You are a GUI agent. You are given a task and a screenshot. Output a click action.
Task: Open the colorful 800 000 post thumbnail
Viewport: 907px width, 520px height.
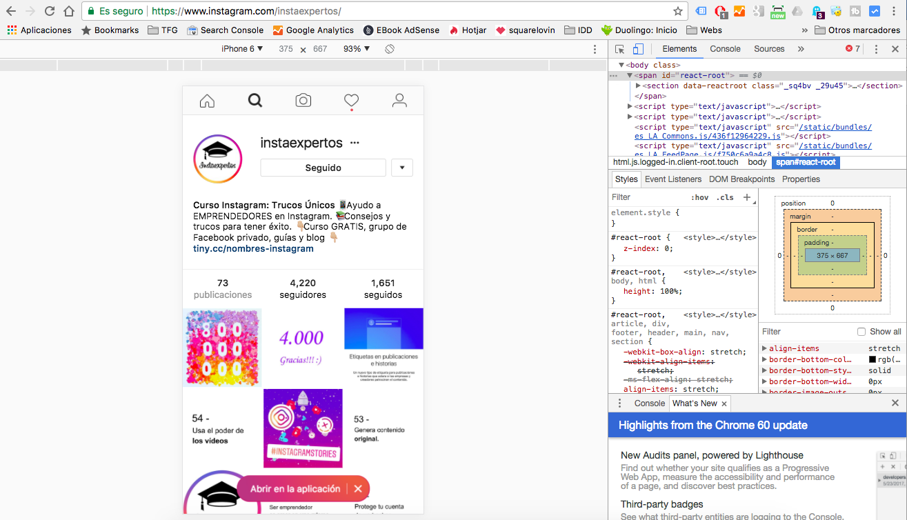click(222, 347)
